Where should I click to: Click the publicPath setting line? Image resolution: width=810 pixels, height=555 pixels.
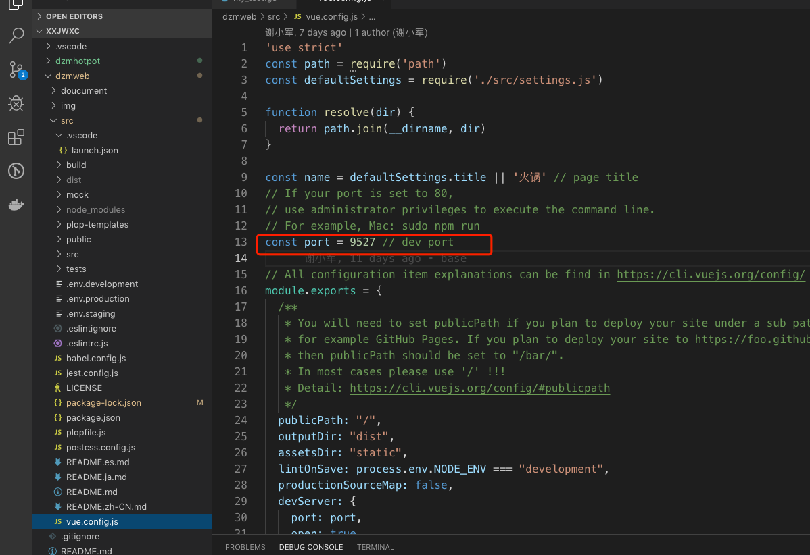(x=329, y=421)
